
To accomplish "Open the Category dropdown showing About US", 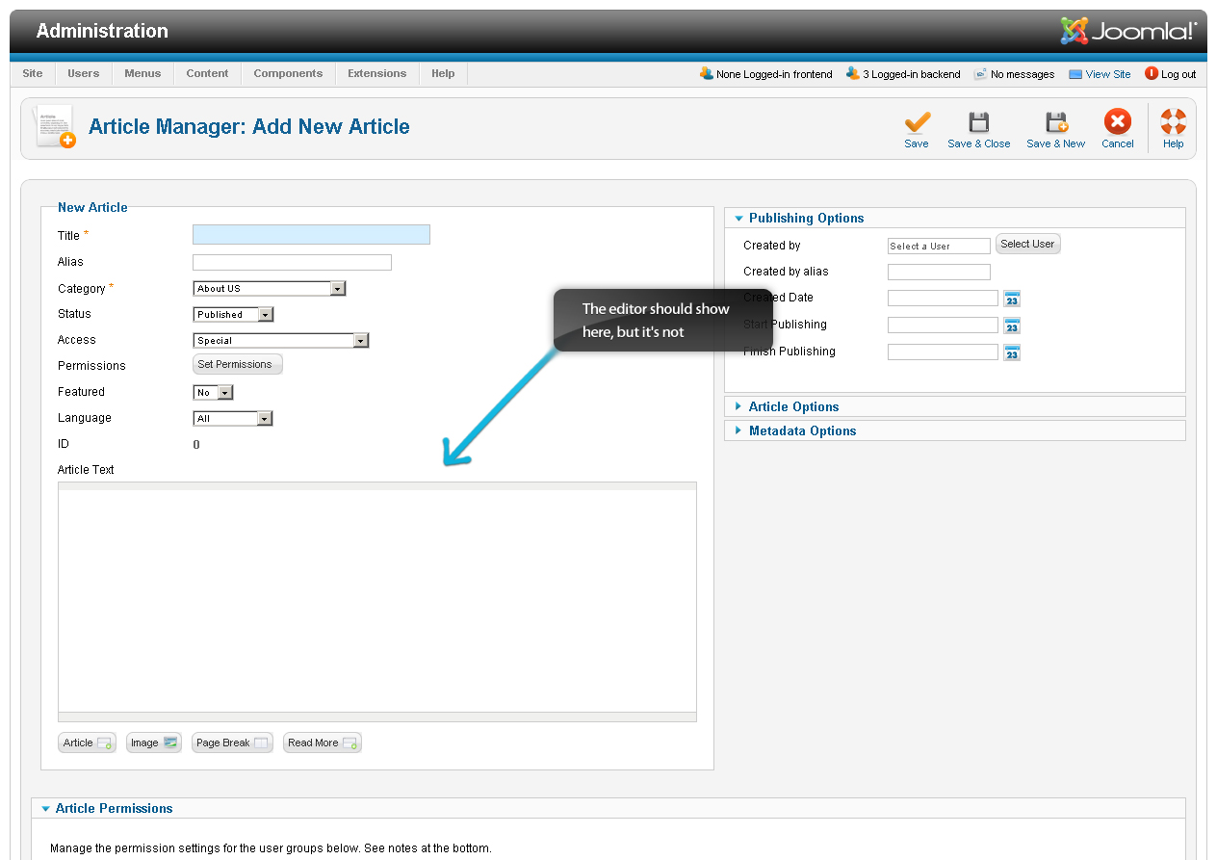I will click(x=270, y=288).
